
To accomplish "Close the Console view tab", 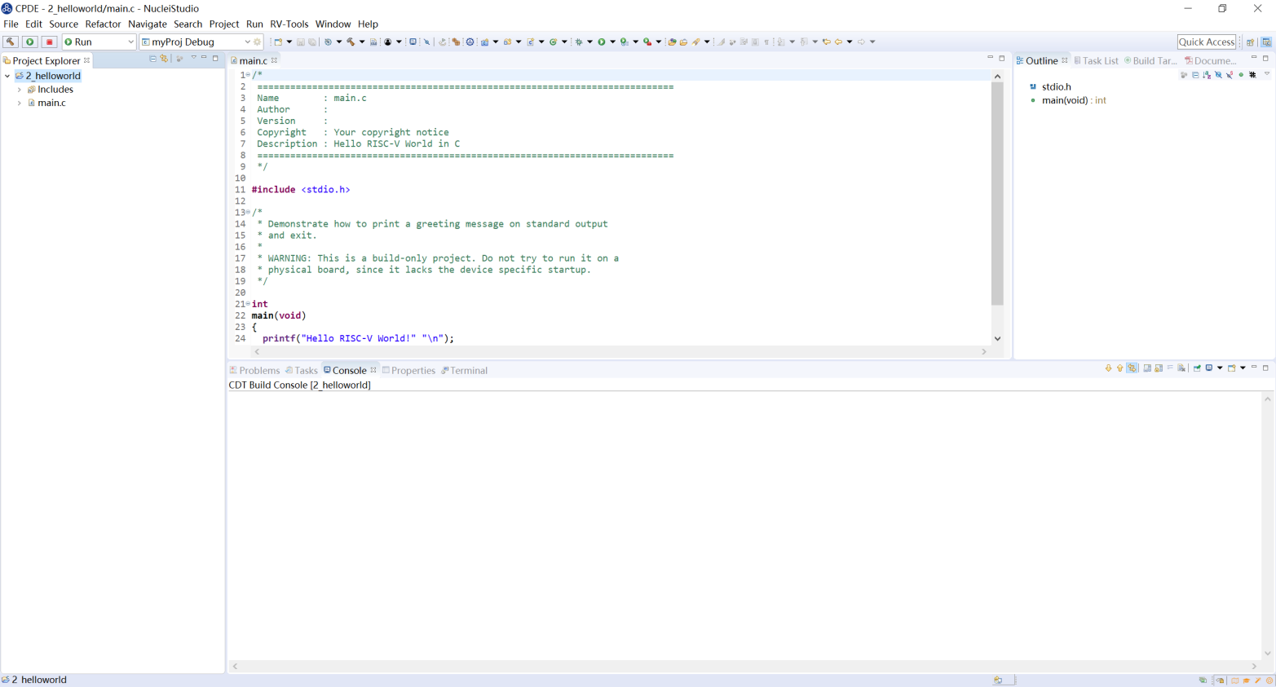I will (x=373, y=370).
